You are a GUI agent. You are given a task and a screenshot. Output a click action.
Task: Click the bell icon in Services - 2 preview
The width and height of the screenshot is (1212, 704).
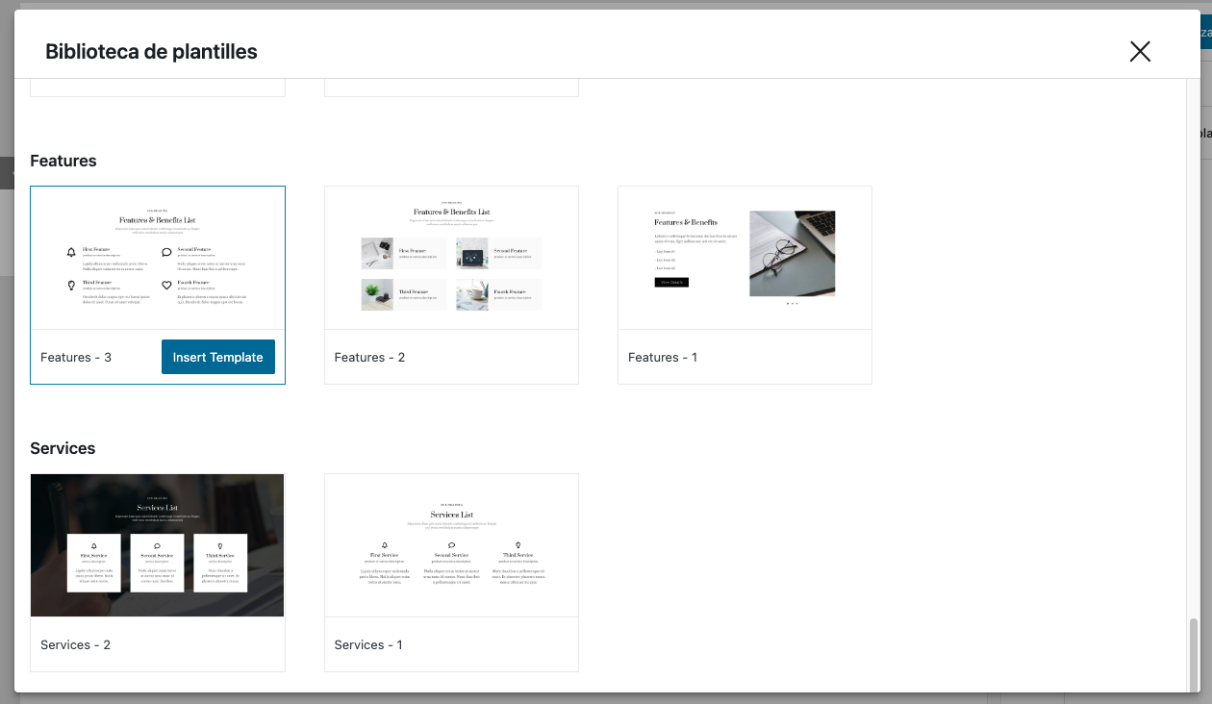(x=94, y=545)
